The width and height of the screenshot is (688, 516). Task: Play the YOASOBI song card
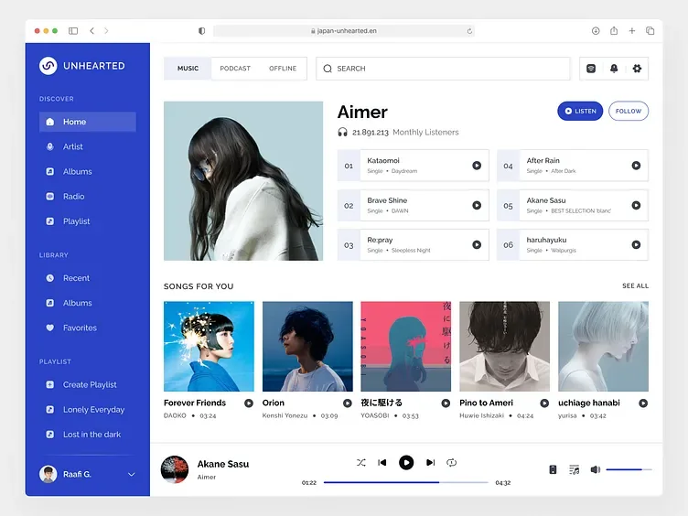tap(446, 403)
